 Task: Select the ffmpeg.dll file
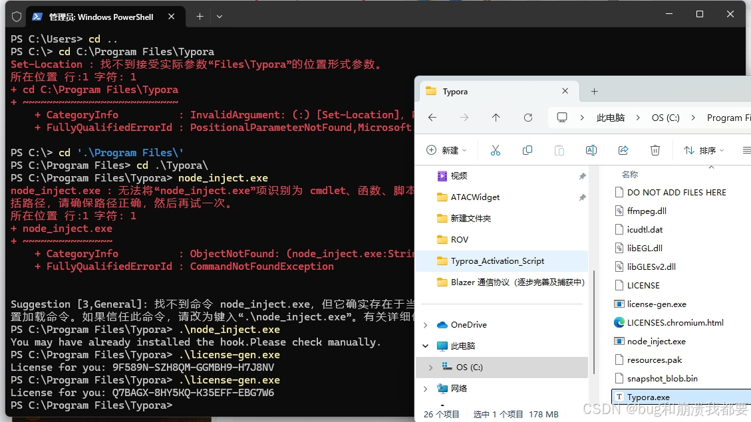[647, 211]
